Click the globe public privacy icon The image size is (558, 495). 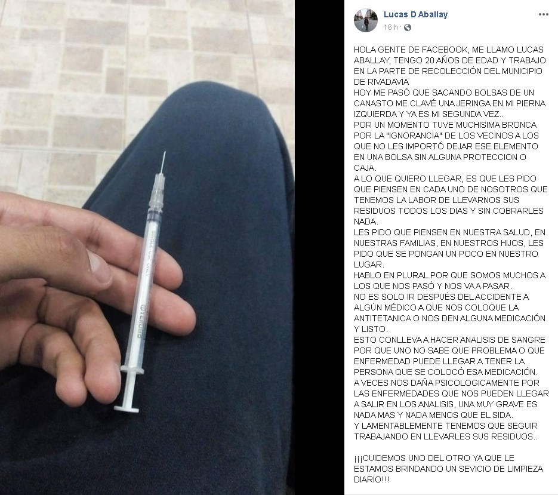[408, 27]
